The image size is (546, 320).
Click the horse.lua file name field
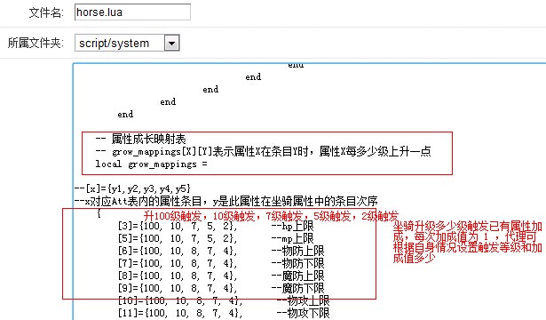click(x=132, y=12)
